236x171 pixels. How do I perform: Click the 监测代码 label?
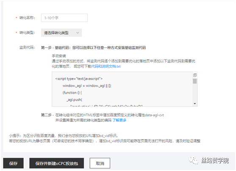[27, 47]
